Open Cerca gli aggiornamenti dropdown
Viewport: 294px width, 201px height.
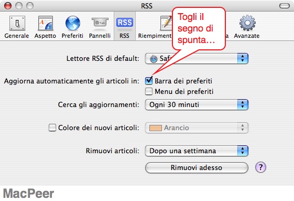(197, 104)
